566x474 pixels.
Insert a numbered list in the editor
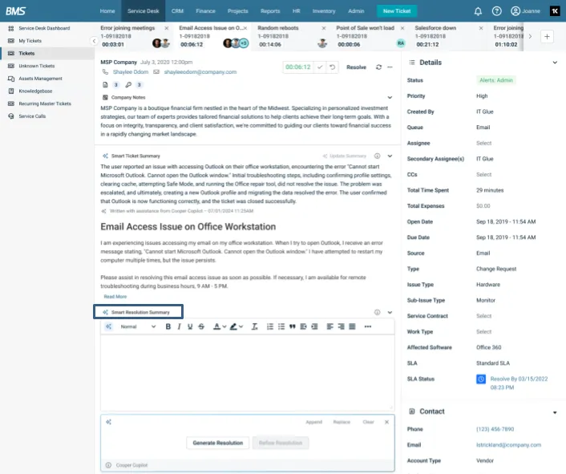click(269, 326)
